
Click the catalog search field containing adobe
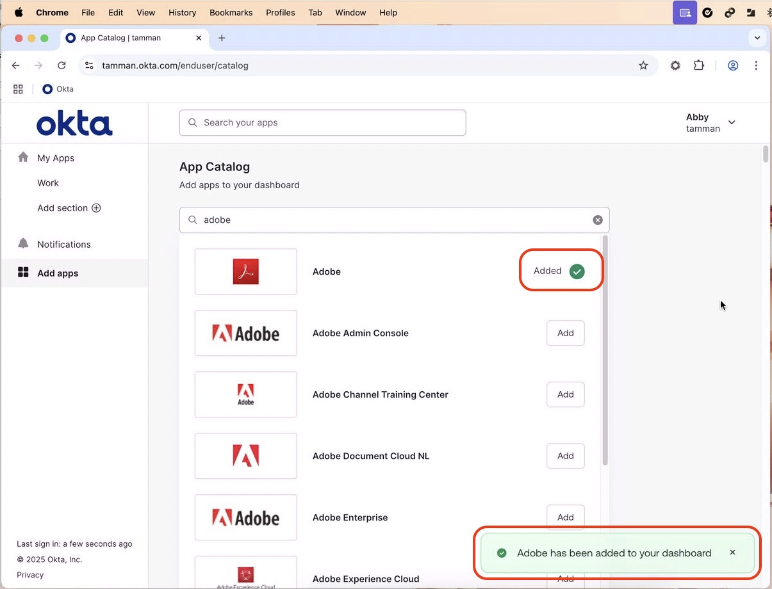point(394,220)
